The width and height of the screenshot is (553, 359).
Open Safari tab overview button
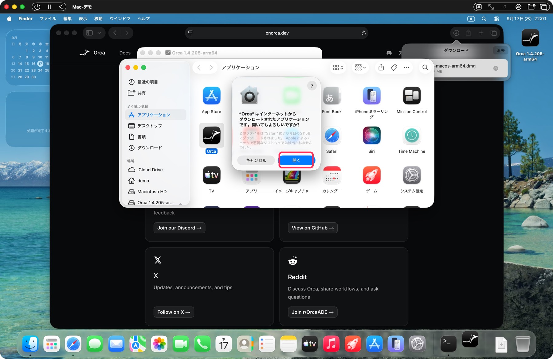(494, 33)
